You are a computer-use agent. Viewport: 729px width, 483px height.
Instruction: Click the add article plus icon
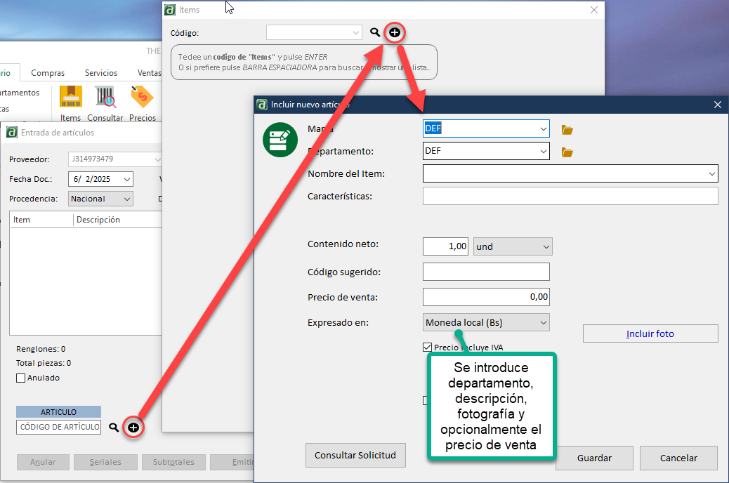pos(133,427)
